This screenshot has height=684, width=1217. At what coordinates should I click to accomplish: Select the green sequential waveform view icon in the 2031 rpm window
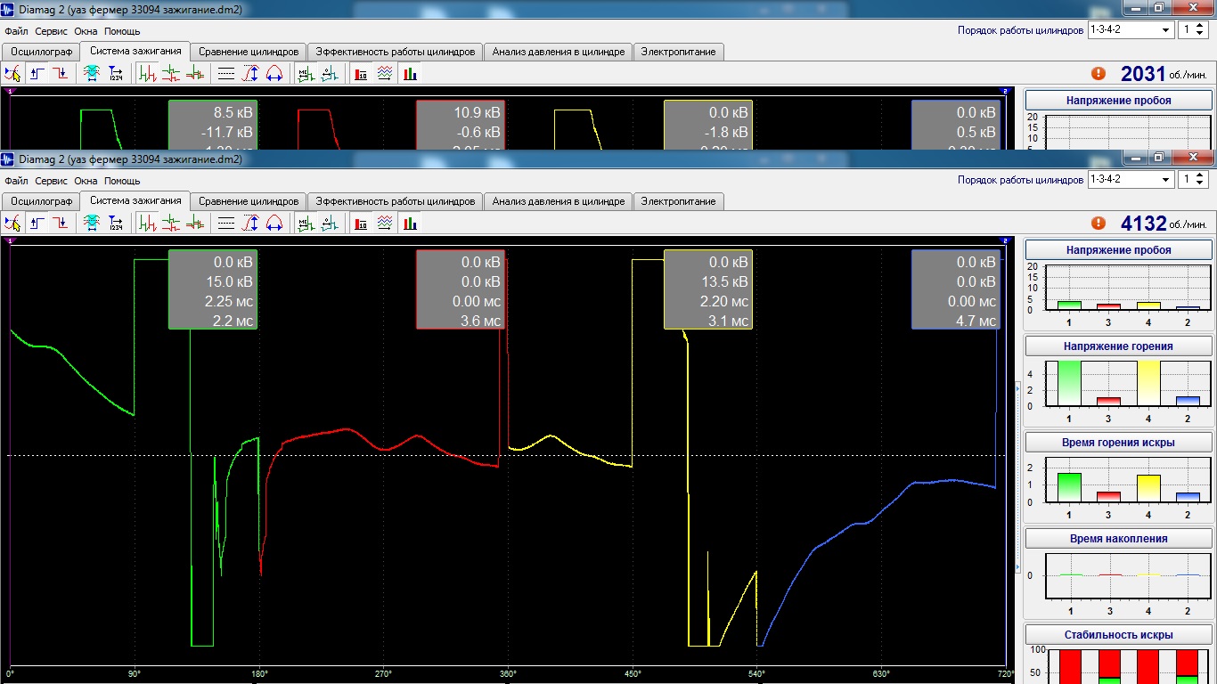tap(148, 73)
